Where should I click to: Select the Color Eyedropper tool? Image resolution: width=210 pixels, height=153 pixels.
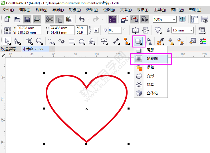pyautogui.click(x=161, y=41)
